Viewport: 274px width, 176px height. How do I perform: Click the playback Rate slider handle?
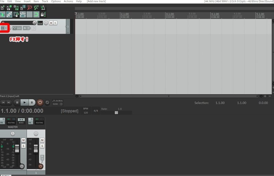pyautogui.click(x=116, y=113)
